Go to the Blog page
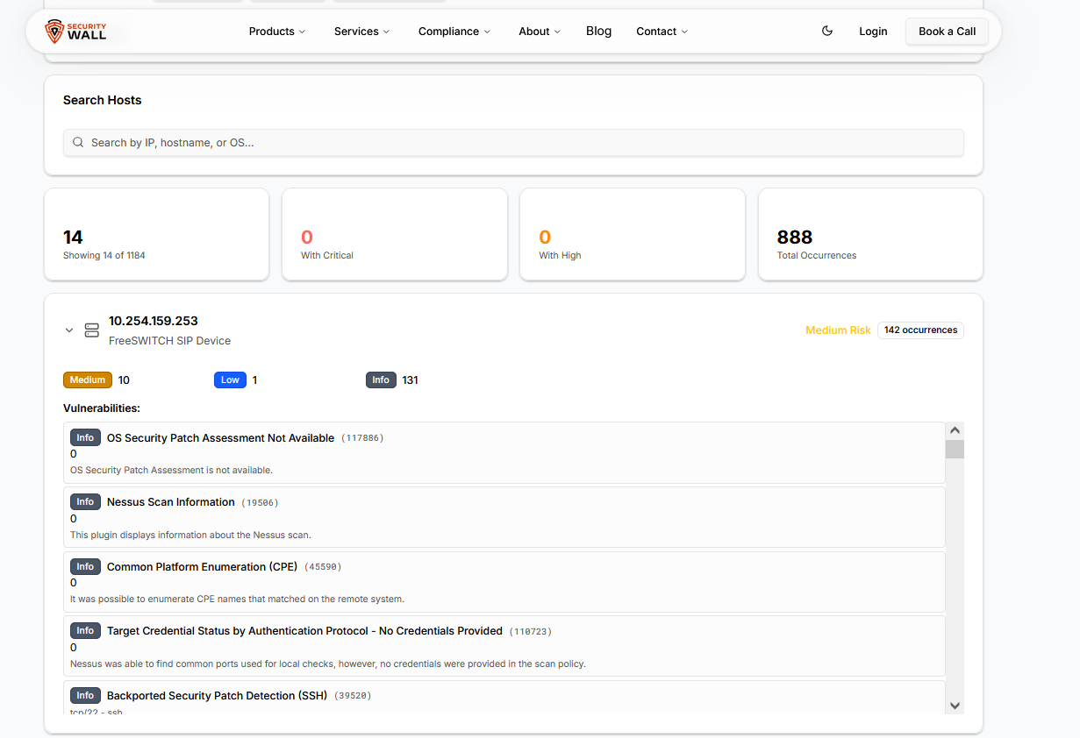This screenshot has width=1080, height=738. point(598,32)
